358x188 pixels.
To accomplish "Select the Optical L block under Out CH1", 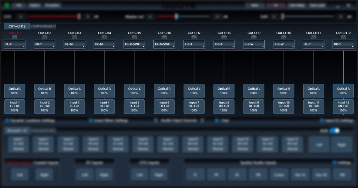I will (x=14, y=91).
